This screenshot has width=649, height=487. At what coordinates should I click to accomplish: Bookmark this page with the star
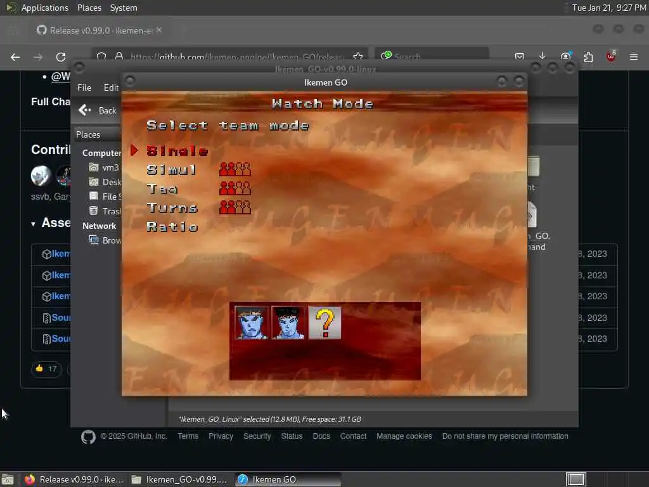pos(358,56)
